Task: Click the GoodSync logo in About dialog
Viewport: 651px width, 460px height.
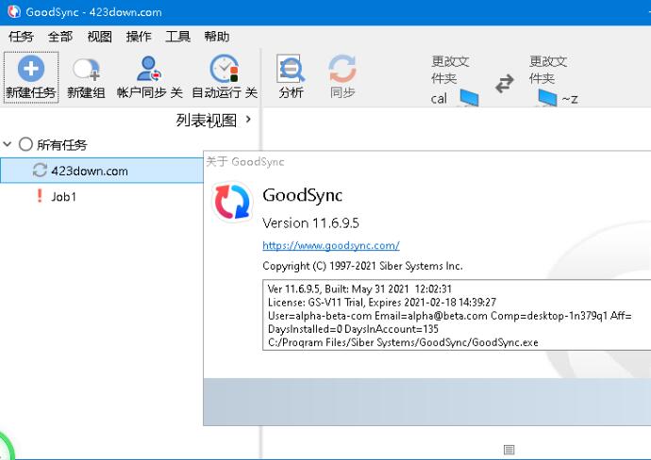Action: coord(232,202)
